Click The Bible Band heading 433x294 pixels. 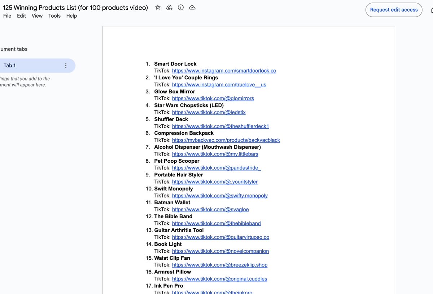(x=173, y=216)
